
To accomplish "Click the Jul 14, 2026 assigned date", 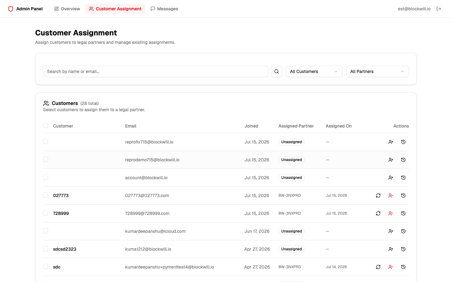I will (336, 267).
